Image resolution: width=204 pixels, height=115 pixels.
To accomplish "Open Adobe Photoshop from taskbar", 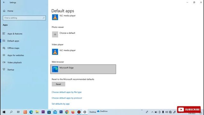I will [61, 112].
